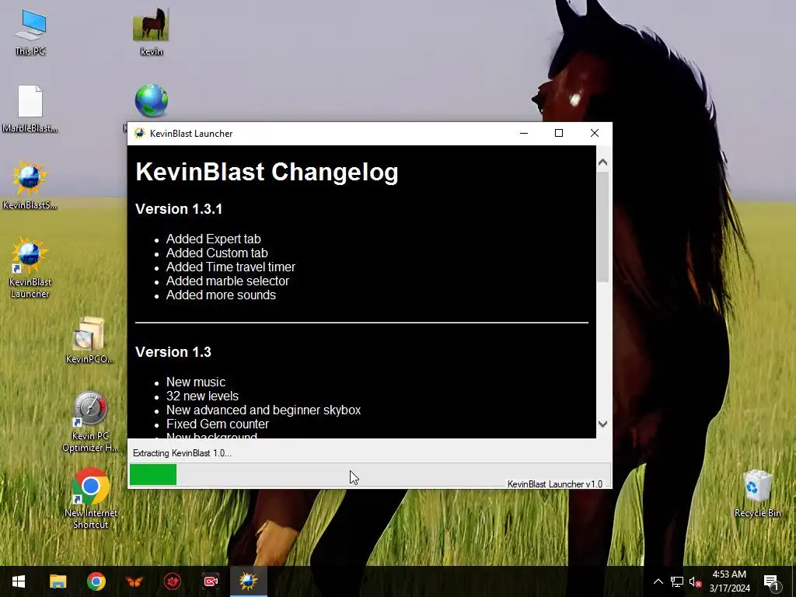Click the changelog scrollbar down arrow

[x=602, y=424]
